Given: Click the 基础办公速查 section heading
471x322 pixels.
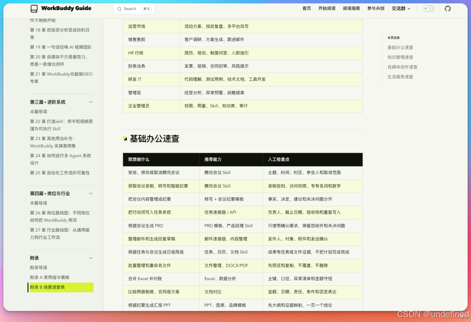Looking at the screenshot, I should click(154, 139).
